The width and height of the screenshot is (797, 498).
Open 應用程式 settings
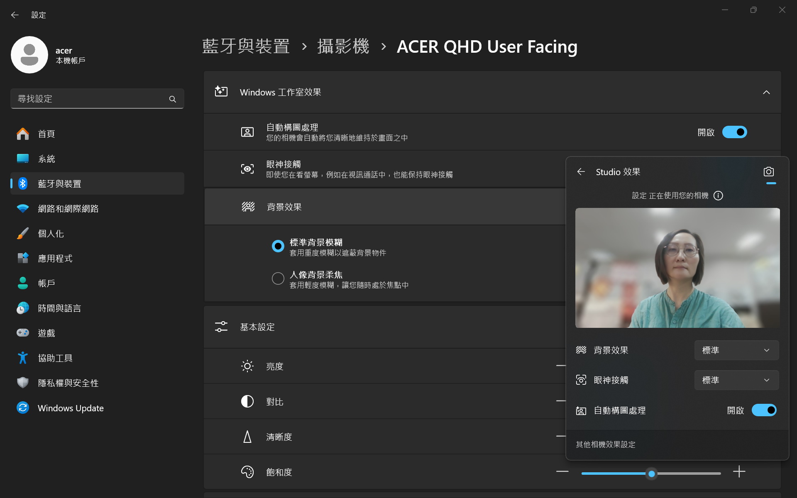click(x=97, y=258)
